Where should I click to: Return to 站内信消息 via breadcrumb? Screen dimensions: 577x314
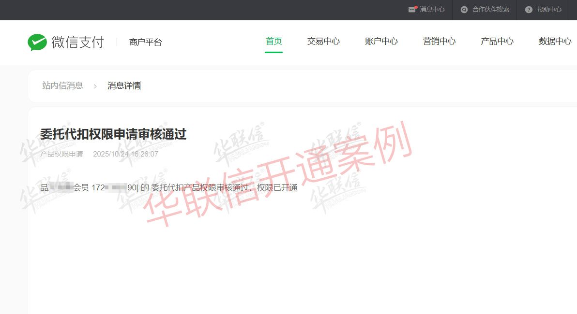[62, 86]
